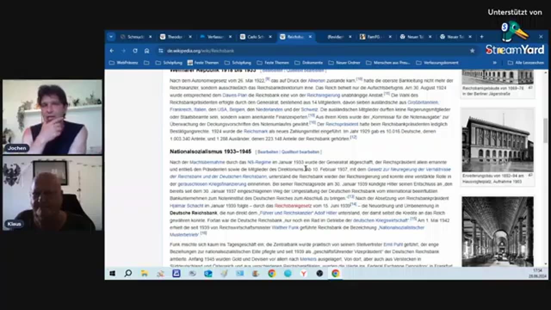This screenshot has height=310, width=551.
Task: Open the Yandex browser taskbar icon
Action: (303, 273)
